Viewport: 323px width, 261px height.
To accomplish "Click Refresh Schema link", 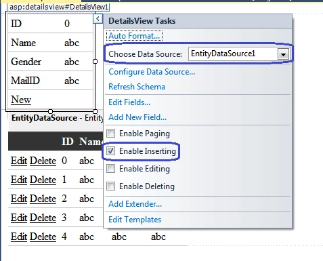I will click(x=137, y=87).
